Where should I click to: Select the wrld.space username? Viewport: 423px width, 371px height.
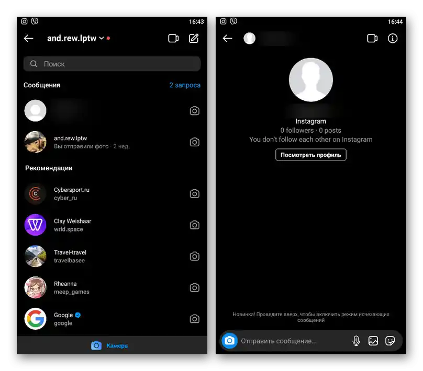pyautogui.click(x=69, y=229)
